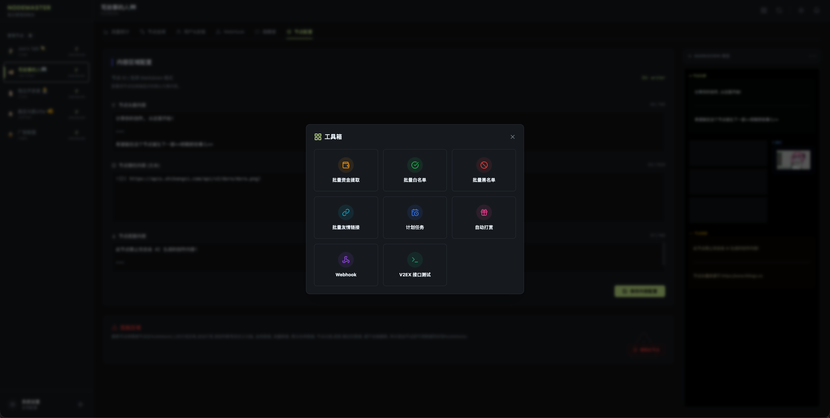Open the 批量友情链接 label text
Screen dimensions: 830x418
point(346,227)
